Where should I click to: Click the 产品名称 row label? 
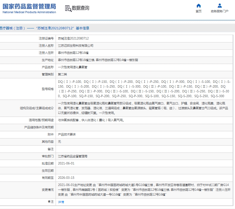pyautogui.click(x=48, y=67)
